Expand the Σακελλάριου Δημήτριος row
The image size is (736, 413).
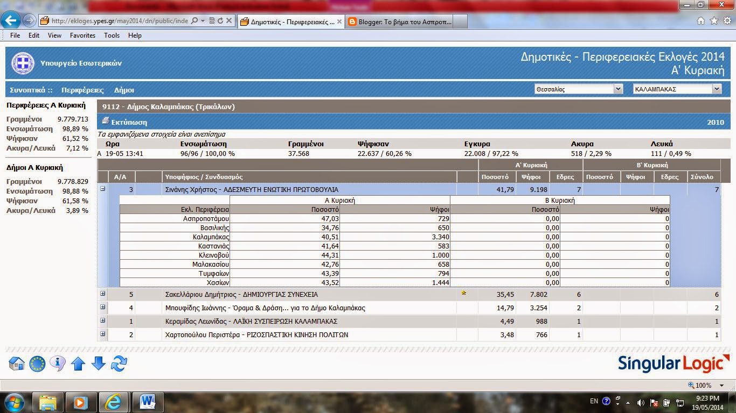[x=102, y=294]
